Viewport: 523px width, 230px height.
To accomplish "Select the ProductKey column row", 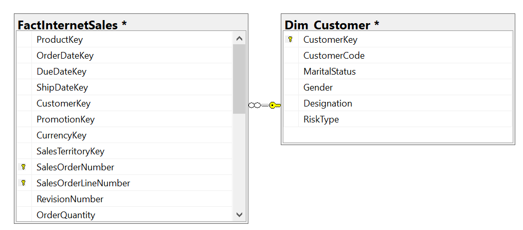I will [x=60, y=40].
